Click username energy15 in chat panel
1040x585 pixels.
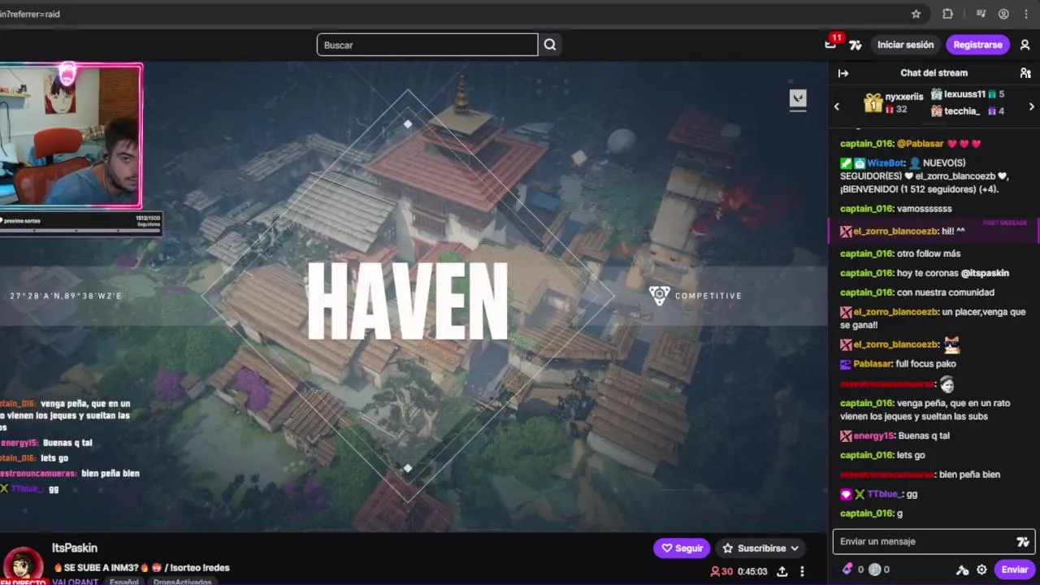(873, 435)
